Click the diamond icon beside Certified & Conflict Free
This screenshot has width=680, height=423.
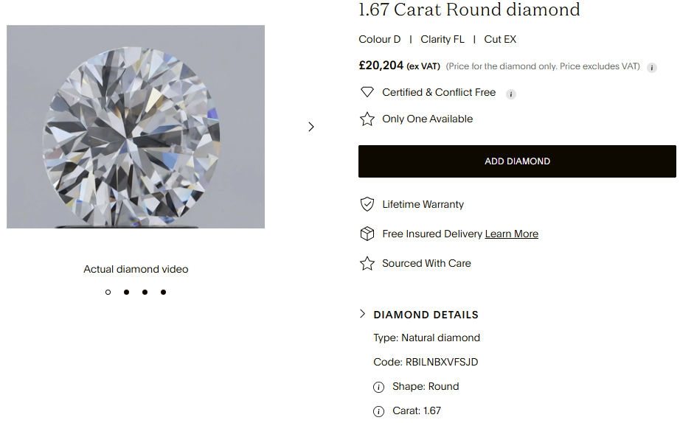click(x=367, y=92)
